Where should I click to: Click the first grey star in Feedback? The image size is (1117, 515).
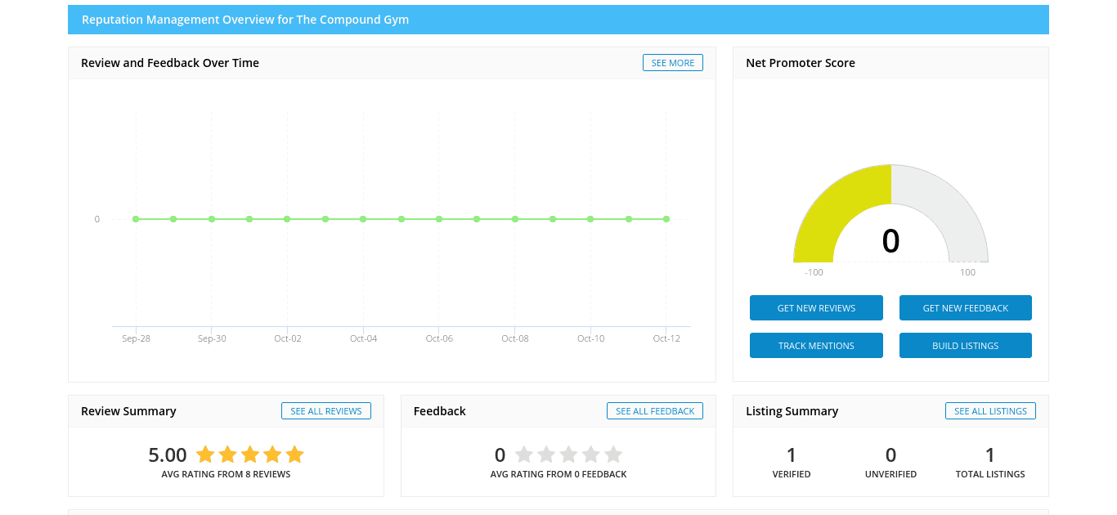(524, 455)
